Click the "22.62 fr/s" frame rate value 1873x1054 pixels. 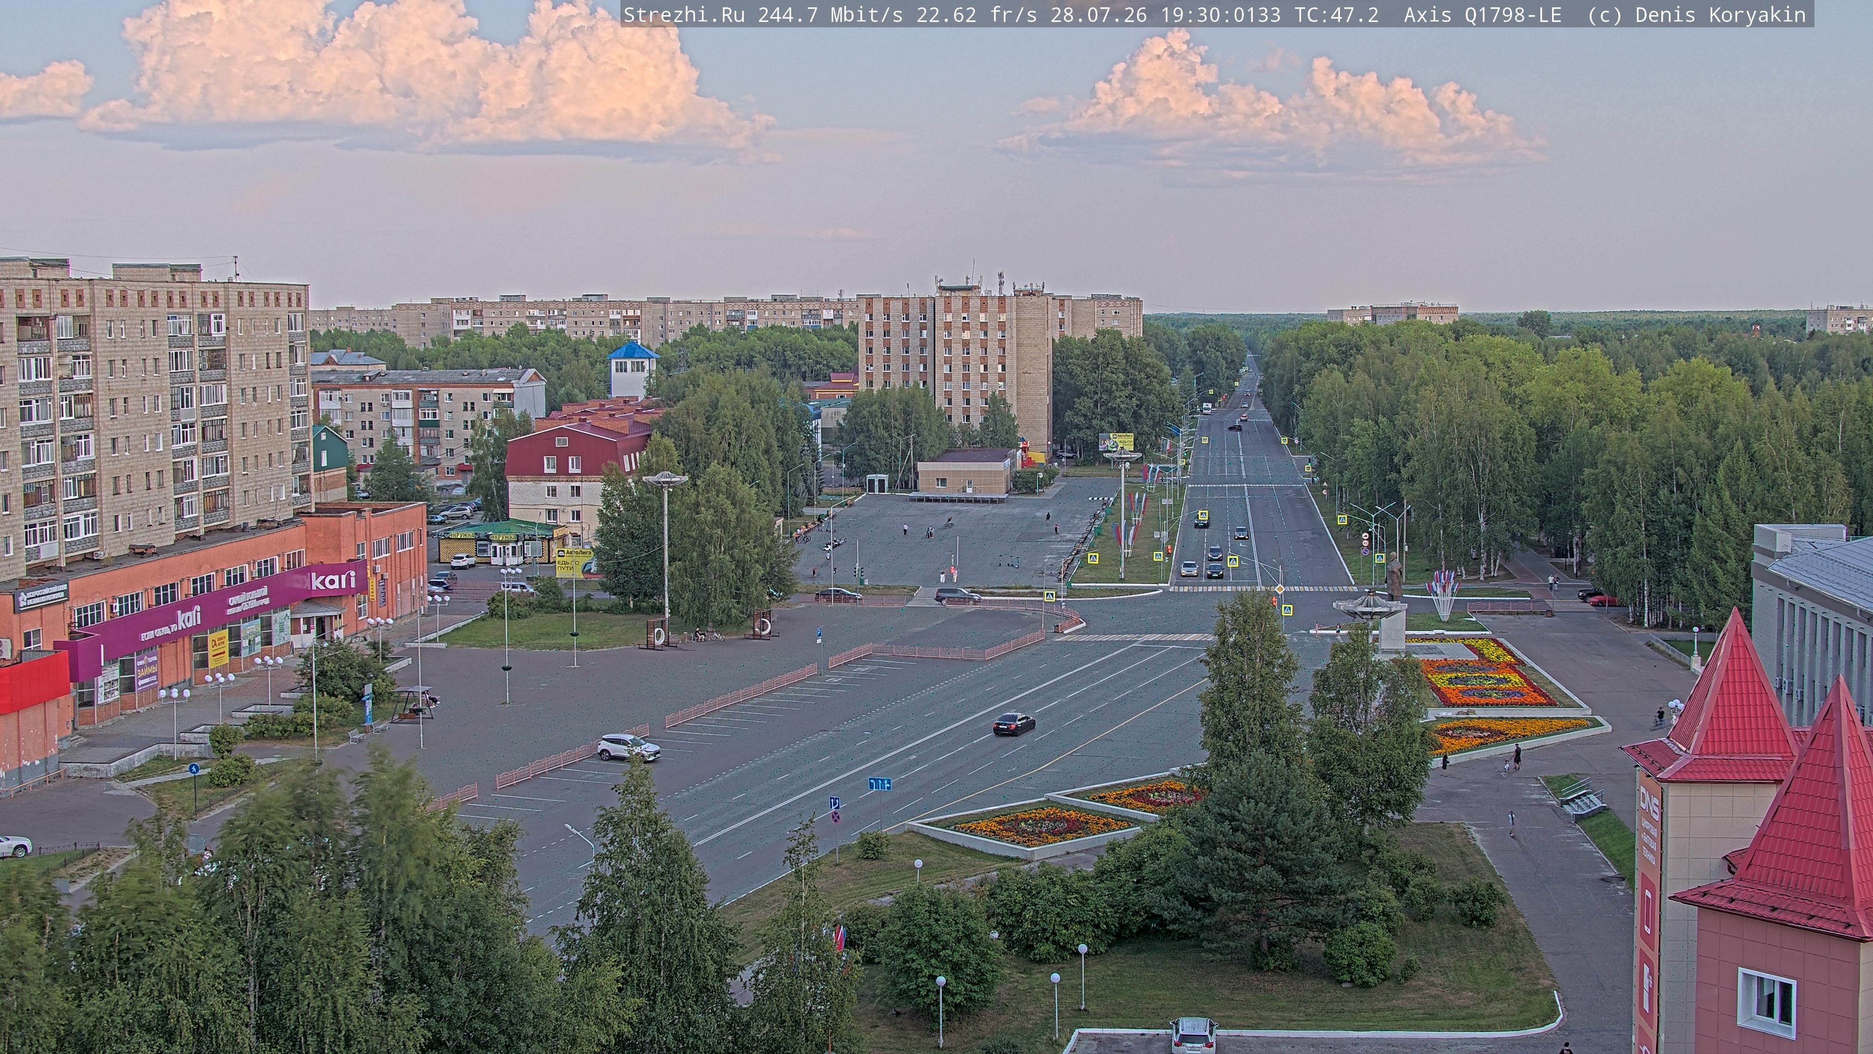(x=976, y=15)
